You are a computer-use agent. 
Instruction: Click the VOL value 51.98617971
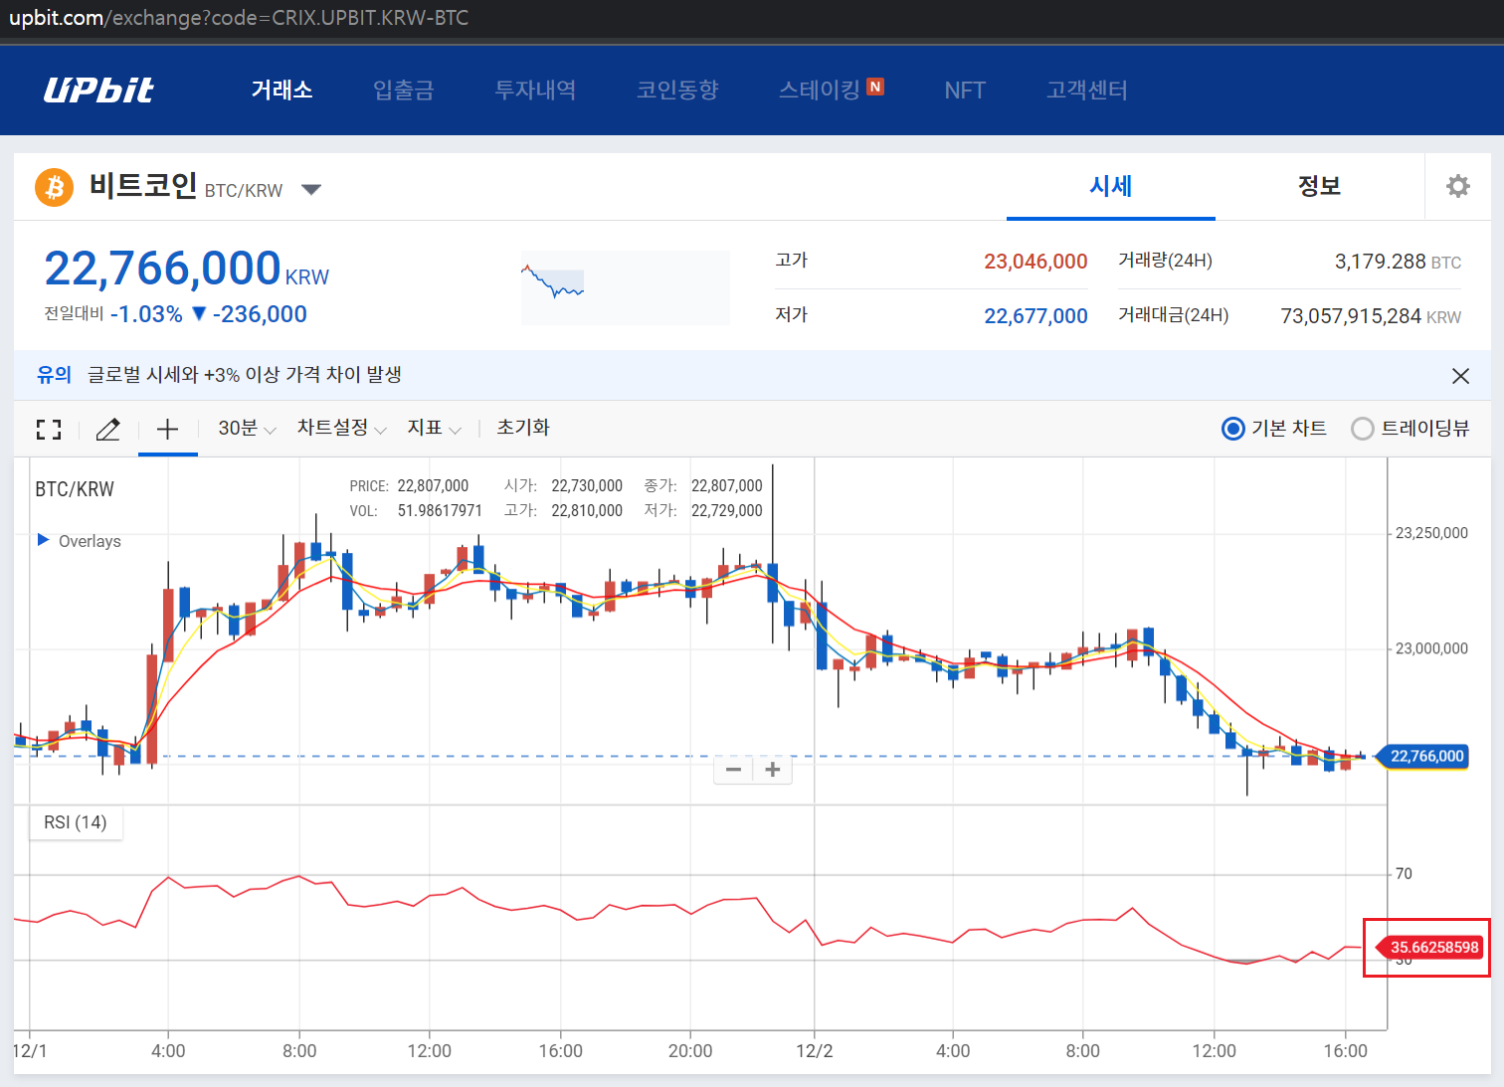click(440, 511)
